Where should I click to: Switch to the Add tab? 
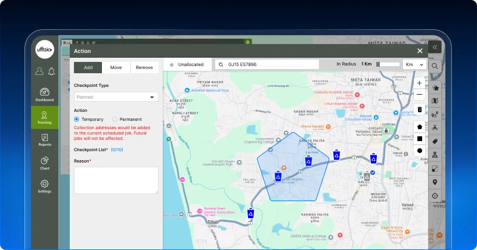click(88, 67)
